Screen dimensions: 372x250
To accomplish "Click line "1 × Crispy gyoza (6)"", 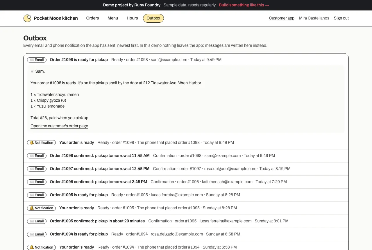I will tap(48, 100).
